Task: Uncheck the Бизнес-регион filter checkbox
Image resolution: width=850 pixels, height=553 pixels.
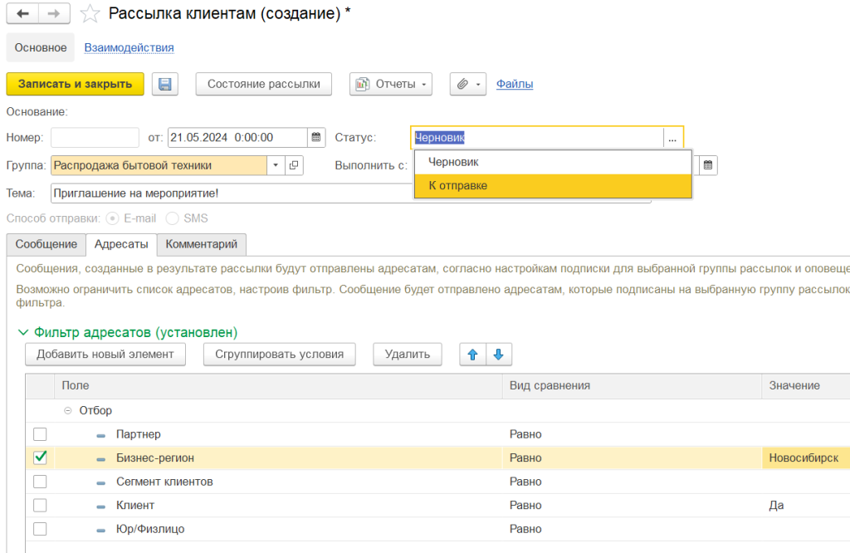Action: 40,458
